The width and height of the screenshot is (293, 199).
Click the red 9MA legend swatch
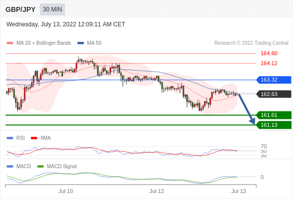[34, 138]
